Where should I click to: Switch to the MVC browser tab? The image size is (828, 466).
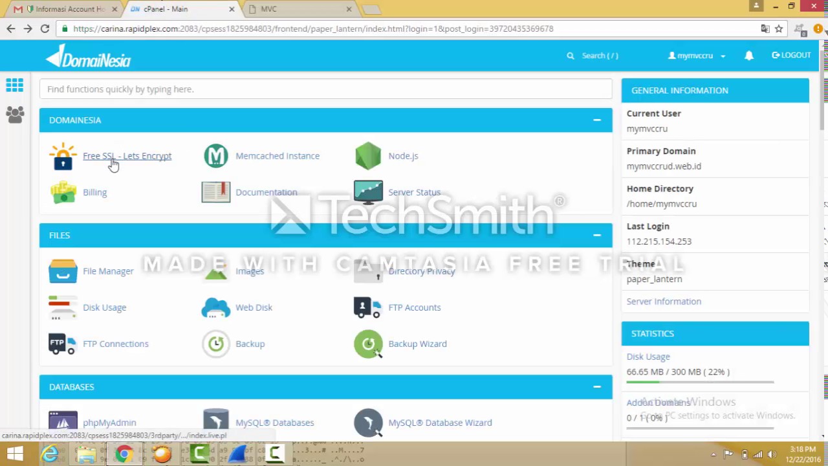point(301,9)
